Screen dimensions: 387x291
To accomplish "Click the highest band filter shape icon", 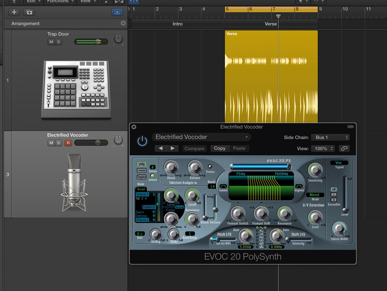I will pyautogui.click(x=299, y=186).
